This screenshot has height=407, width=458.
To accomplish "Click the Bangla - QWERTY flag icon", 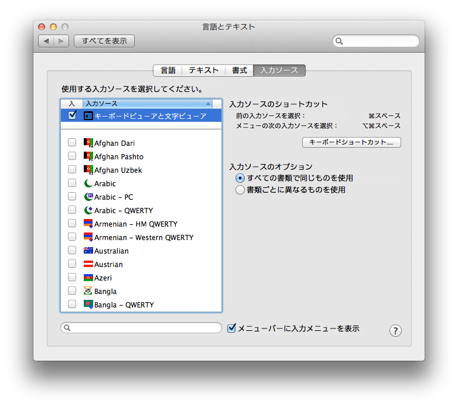I will (88, 305).
